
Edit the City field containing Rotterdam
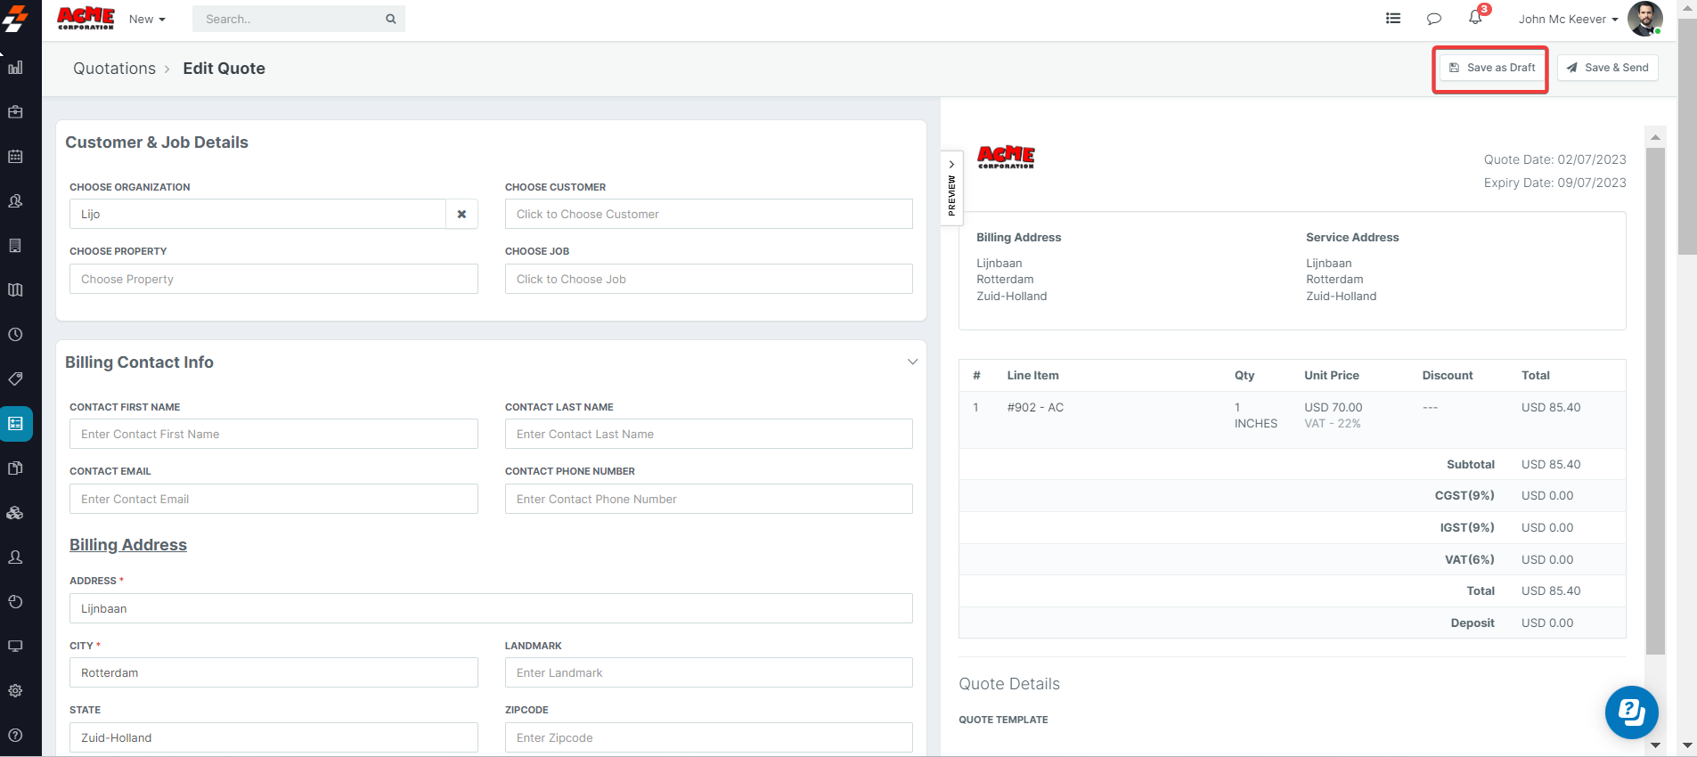pos(273,672)
